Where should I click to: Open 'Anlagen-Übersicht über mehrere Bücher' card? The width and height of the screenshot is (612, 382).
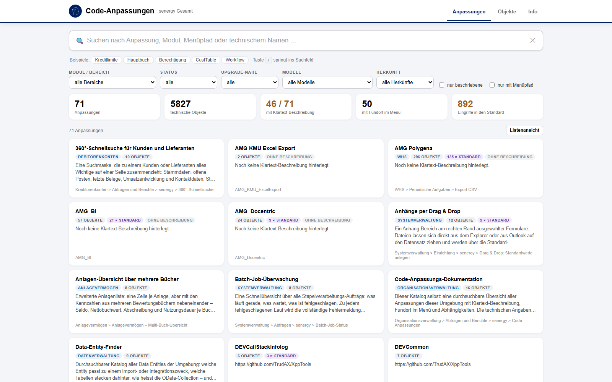146,302
